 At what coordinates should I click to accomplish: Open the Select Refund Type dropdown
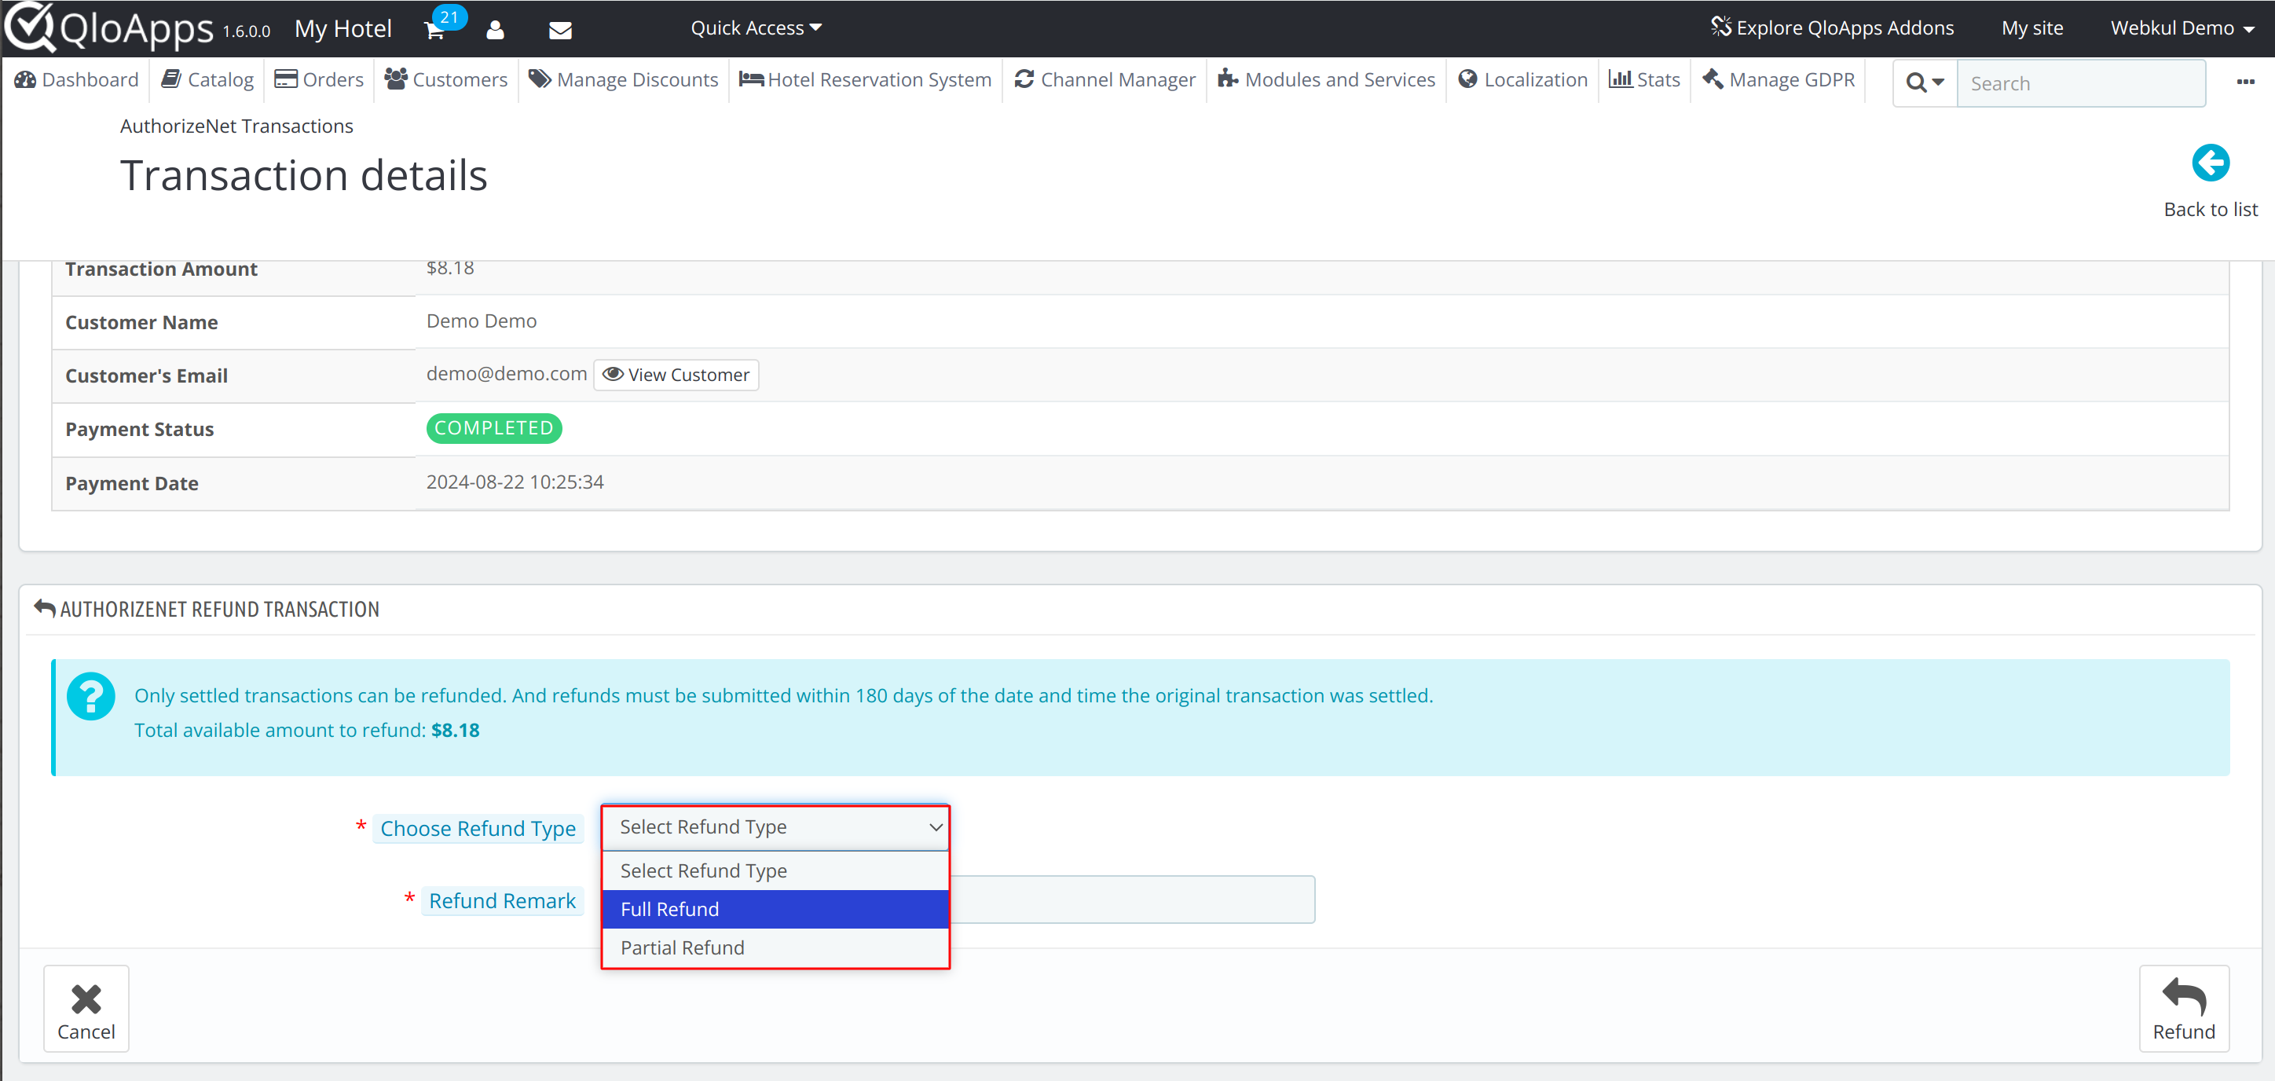(775, 826)
